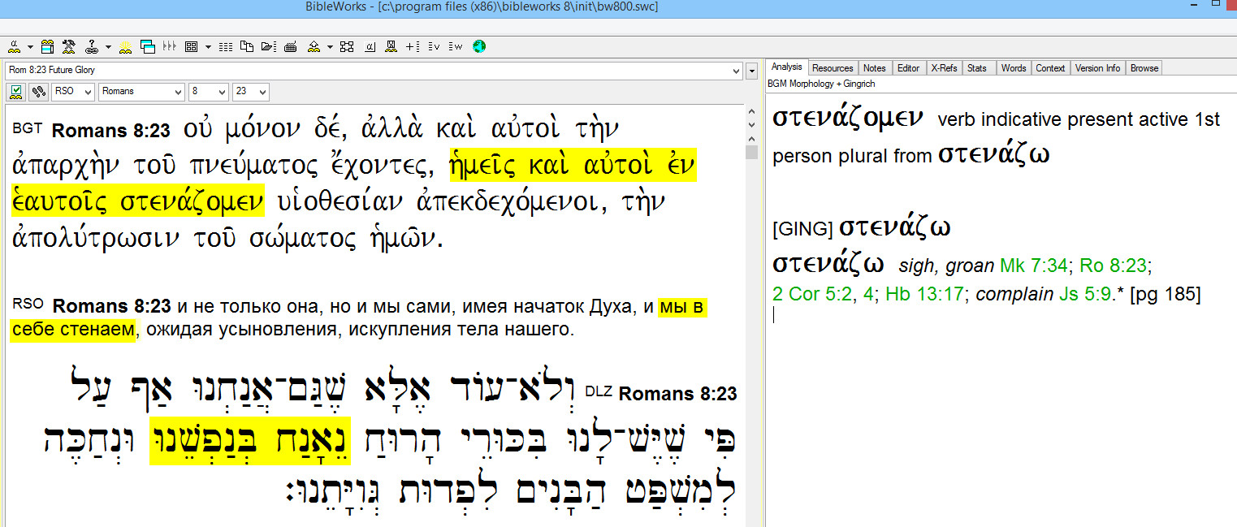
Task: Switch to the Analysis tab
Action: (x=786, y=67)
